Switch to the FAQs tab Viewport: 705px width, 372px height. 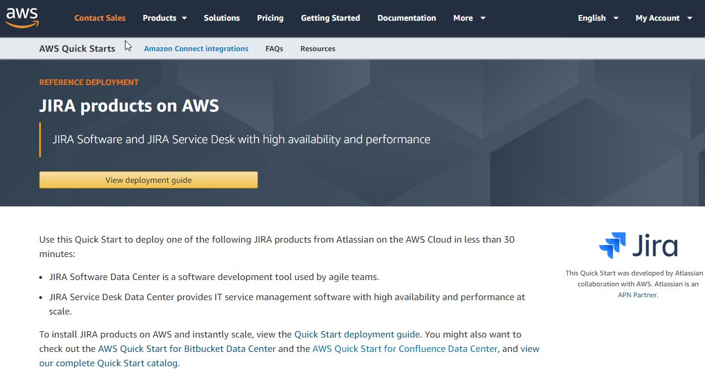point(274,49)
